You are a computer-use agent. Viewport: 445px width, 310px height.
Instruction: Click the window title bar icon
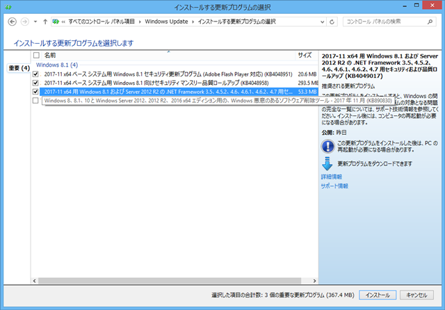(8, 7)
